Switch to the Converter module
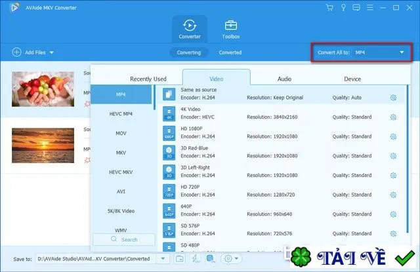The height and width of the screenshot is (272, 420). click(x=190, y=29)
